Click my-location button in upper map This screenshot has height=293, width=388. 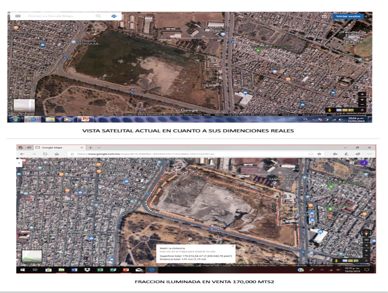(362, 94)
